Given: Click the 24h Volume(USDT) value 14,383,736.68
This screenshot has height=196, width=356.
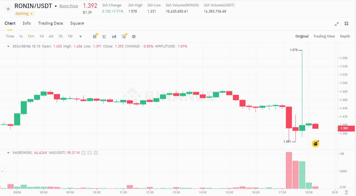Looking at the screenshot, I should 215,11.
